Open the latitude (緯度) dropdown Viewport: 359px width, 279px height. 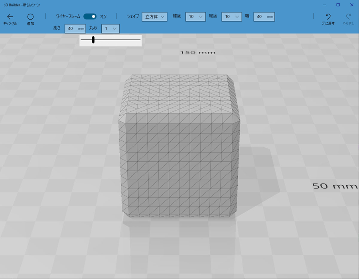tap(195, 17)
